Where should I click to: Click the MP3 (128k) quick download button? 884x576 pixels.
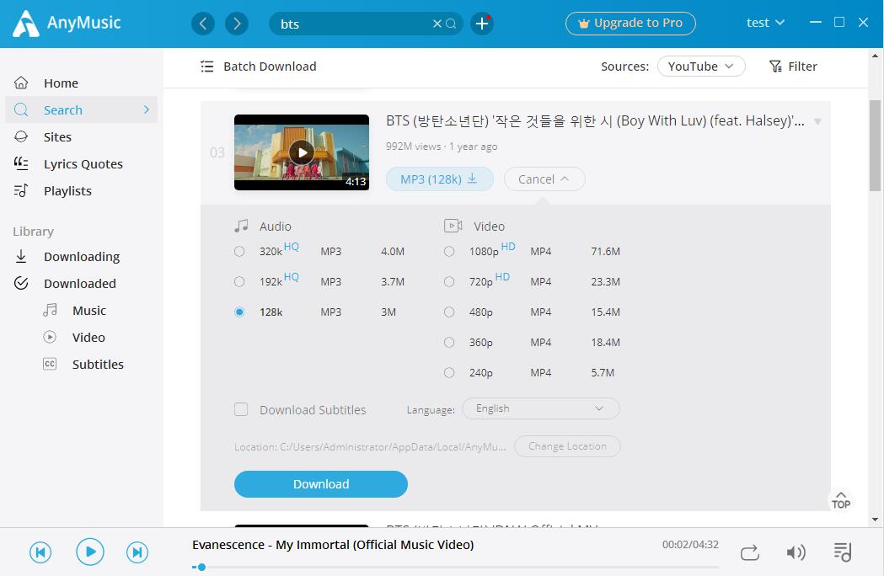coord(440,179)
